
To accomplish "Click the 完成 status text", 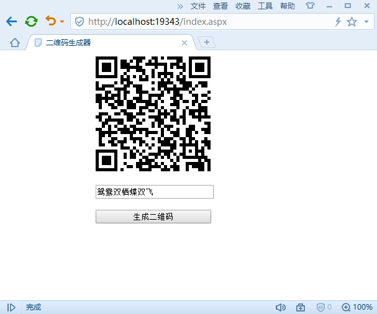I will [x=34, y=307].
